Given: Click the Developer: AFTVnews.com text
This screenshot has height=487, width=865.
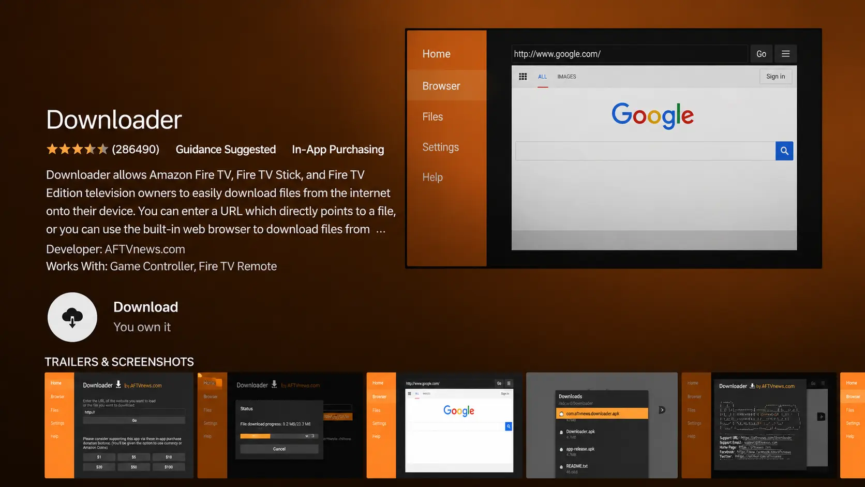Looking at the screenshot, I should pos(115,249).
